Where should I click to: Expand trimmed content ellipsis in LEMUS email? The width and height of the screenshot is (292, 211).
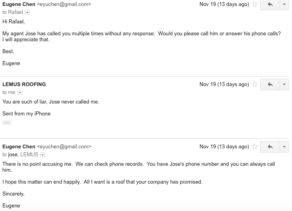click(6, 123)
